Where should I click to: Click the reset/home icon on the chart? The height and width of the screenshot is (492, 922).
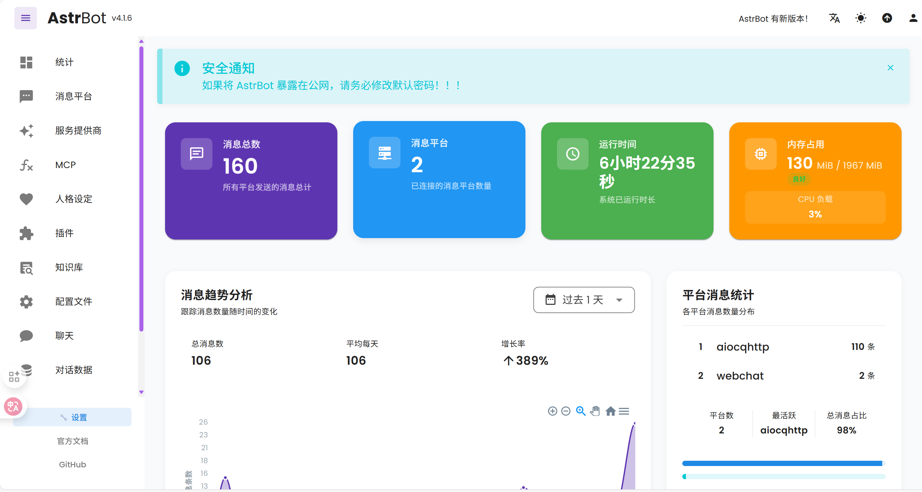click(x=610, y=411)
